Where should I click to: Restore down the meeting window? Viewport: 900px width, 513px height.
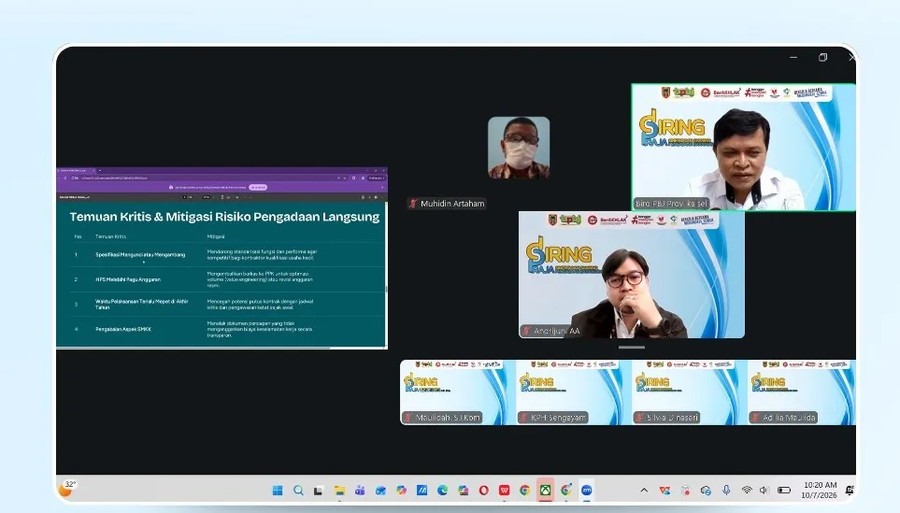(822, 57)
